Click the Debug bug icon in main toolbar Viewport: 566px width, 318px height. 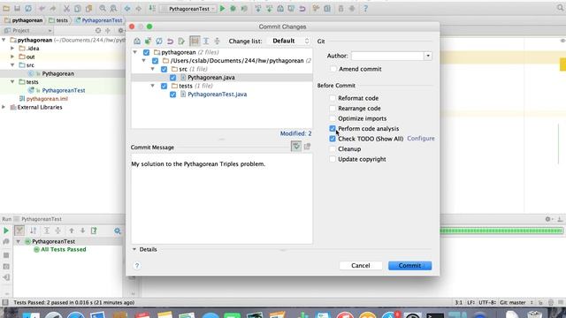click(233, 8)
